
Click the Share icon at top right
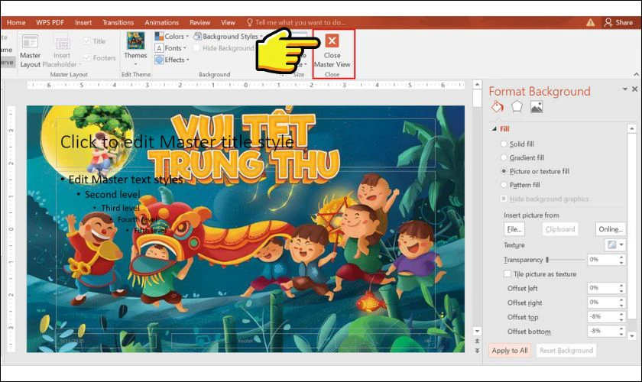click(608, 23)
